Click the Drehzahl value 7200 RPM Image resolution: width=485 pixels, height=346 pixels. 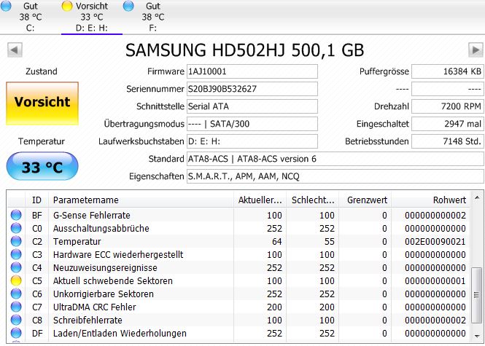[x=448, y=106]
